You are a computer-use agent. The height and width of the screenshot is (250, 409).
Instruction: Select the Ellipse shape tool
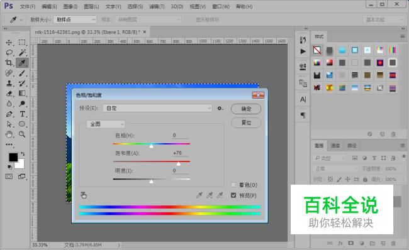coord(22,124)
